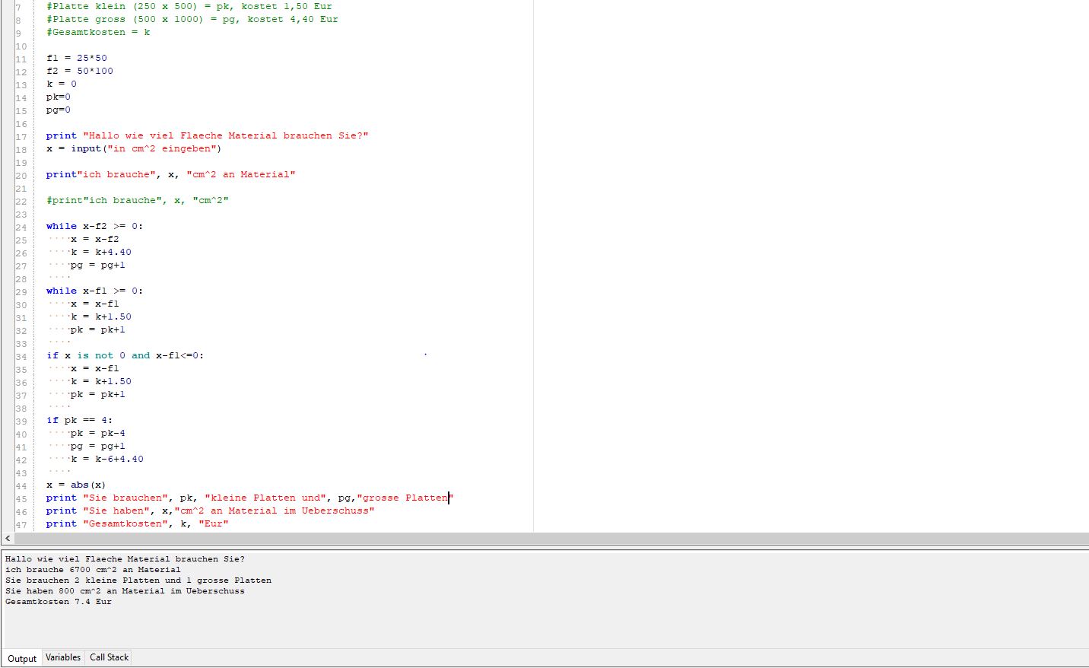Screen dimensions: 1089x668
Task: Click line number 44 in the gutter
Action: [21, 485]
